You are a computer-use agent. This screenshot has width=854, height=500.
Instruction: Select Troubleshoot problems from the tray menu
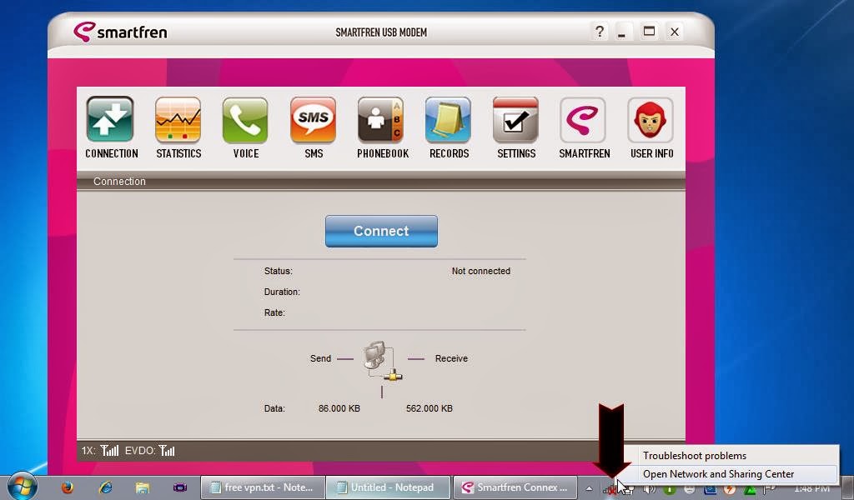(x=695, y=456)
